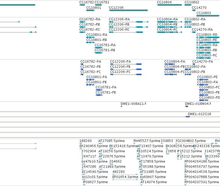The width and height of the screenshot is (220, 186).
Task: Click transcript CG10804-RB
Action: pyautogui.click(x=167, y=24)
